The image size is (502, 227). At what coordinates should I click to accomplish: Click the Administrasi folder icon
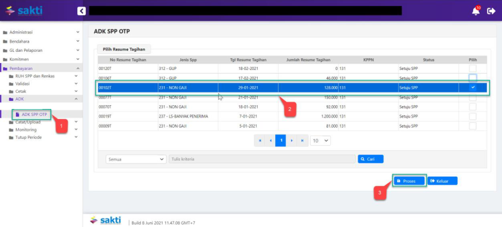(x=5, y=33)
